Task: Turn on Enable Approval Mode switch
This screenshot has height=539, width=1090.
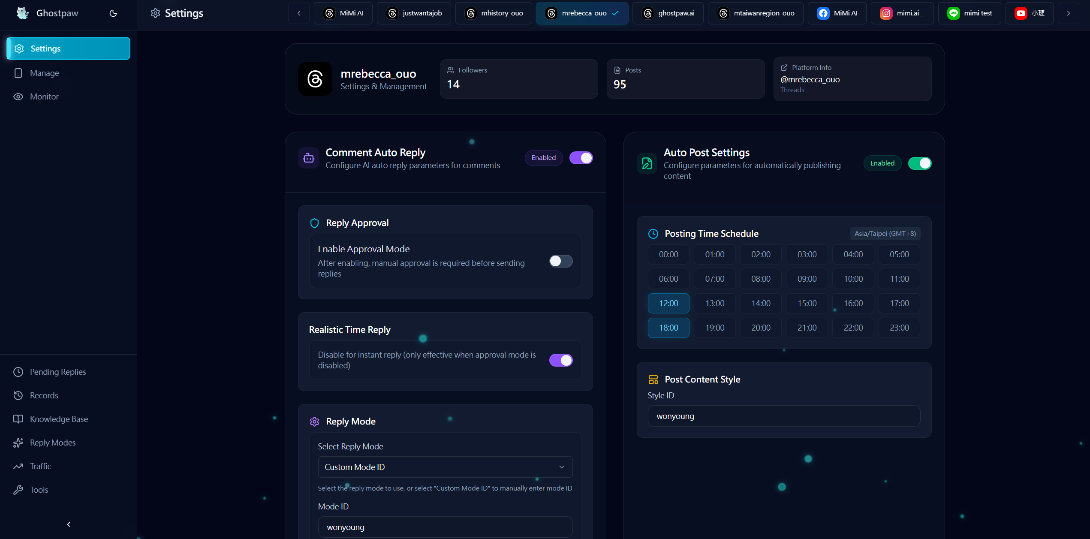Action: point(561,261)
